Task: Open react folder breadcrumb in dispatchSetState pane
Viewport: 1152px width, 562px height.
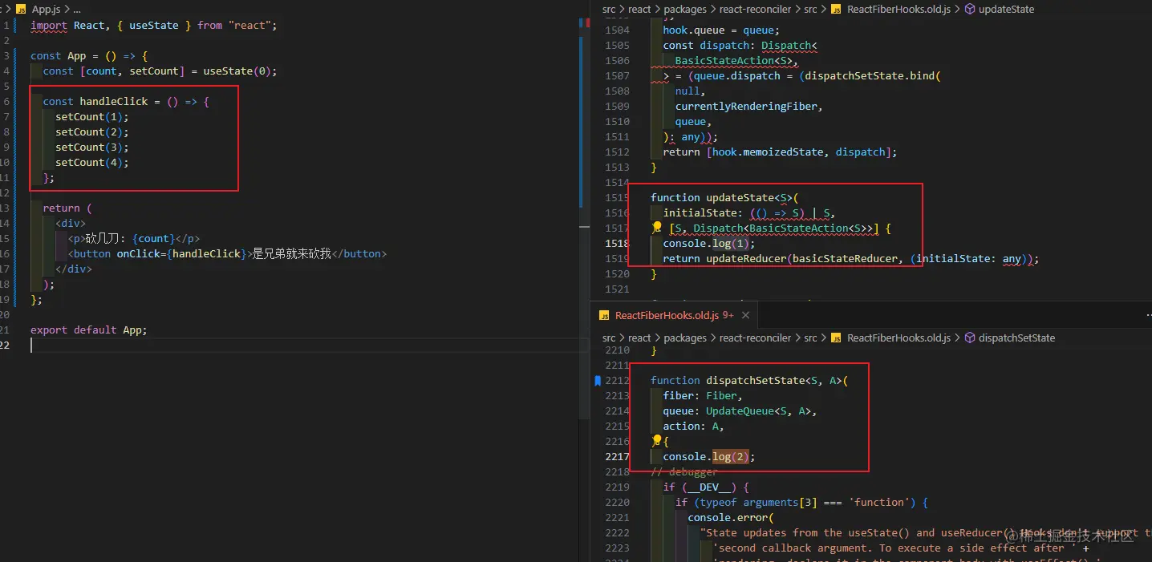Action: 639,338
